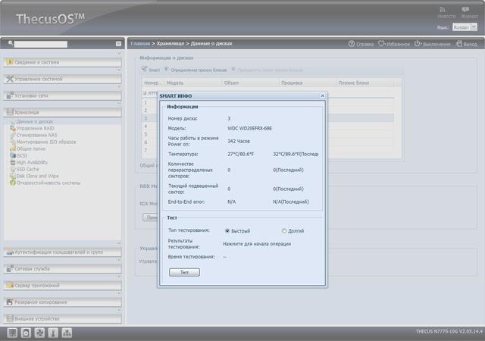Select the Долгий long test radio
The height and width of the screenshot is (341, 485).
(x=284, y=231)
